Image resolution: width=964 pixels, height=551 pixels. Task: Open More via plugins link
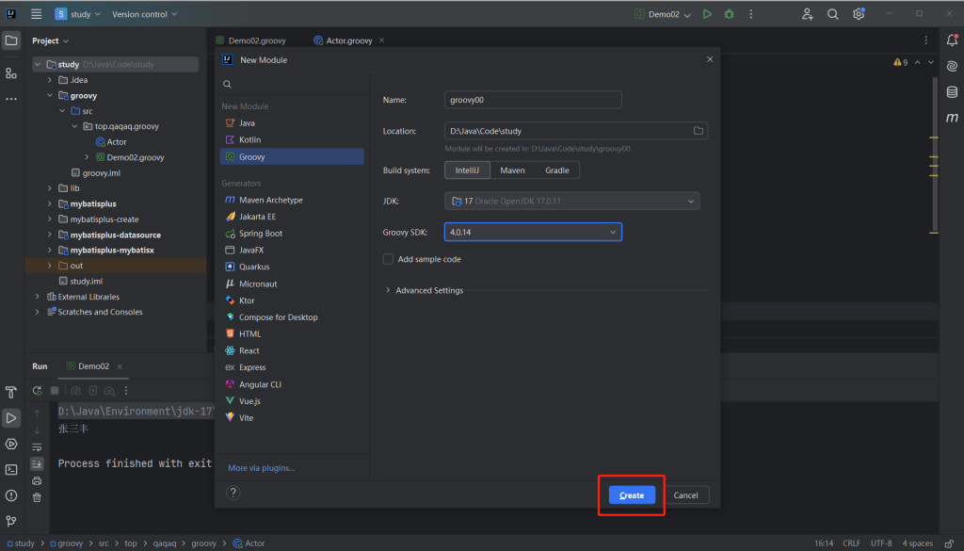point(262,468)
